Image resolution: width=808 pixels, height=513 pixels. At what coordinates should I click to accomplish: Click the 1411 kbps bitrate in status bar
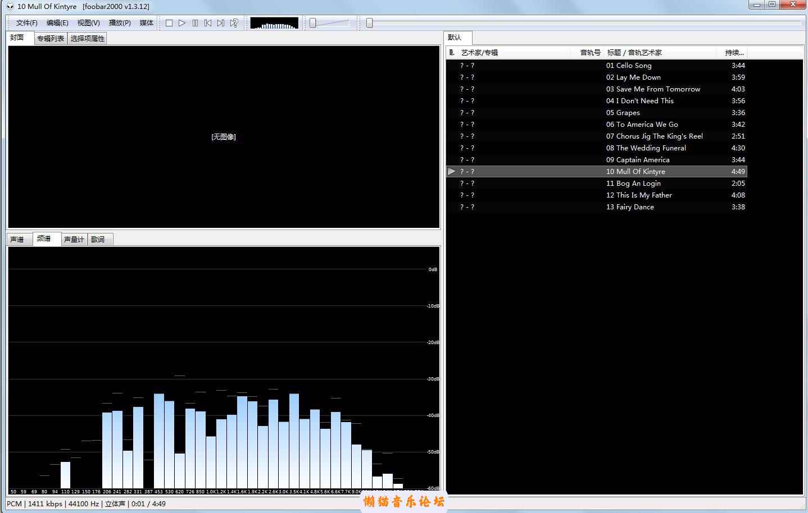(45, 504)
